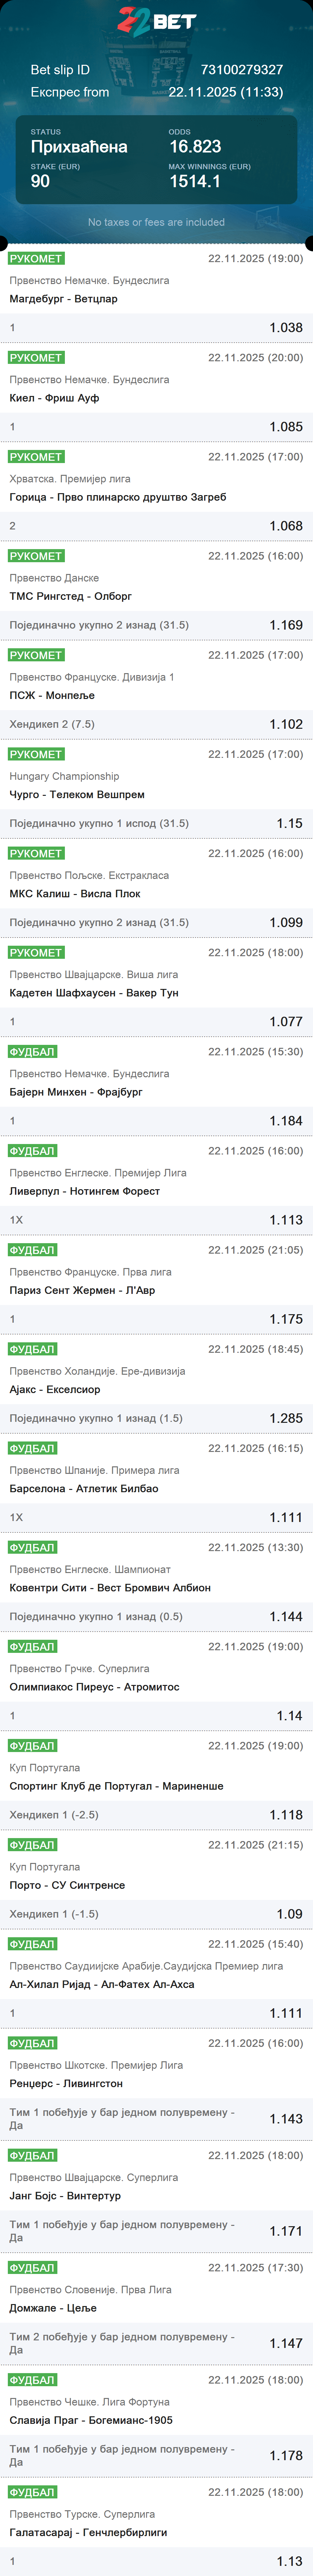Click the "No taxes or fees are included" note
The width and height of the screenshot is (313, 2576).
click(156, 222)
